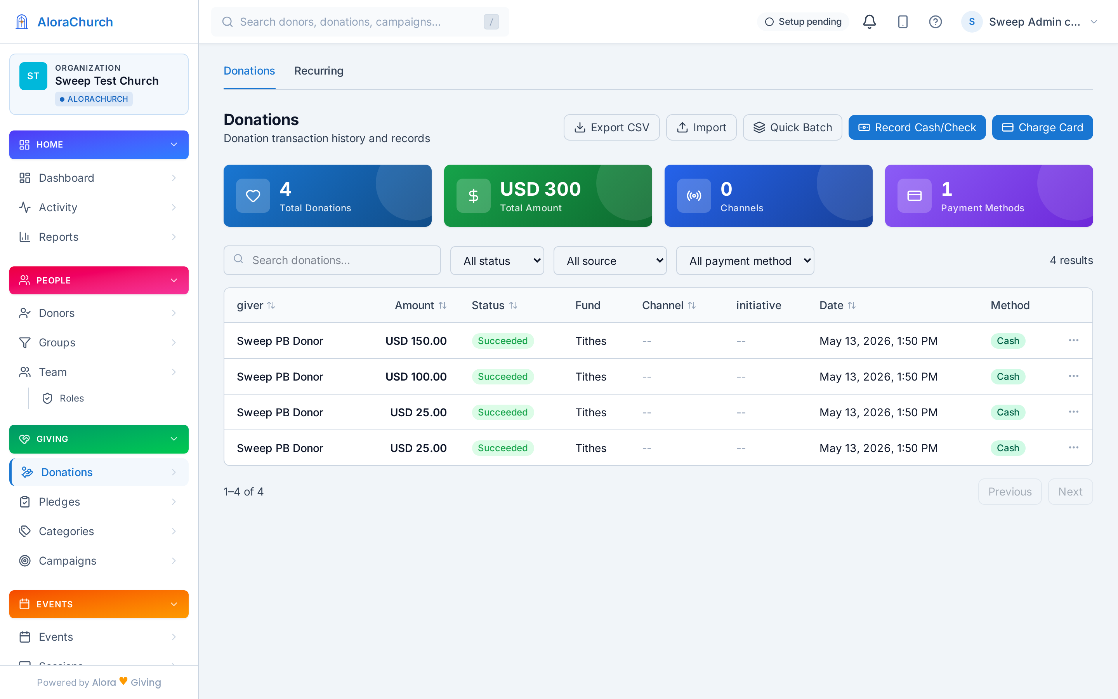This screenshot has width=1118, height=699.
Task: Click the mobile device icon in header
Action: point(903,22)
